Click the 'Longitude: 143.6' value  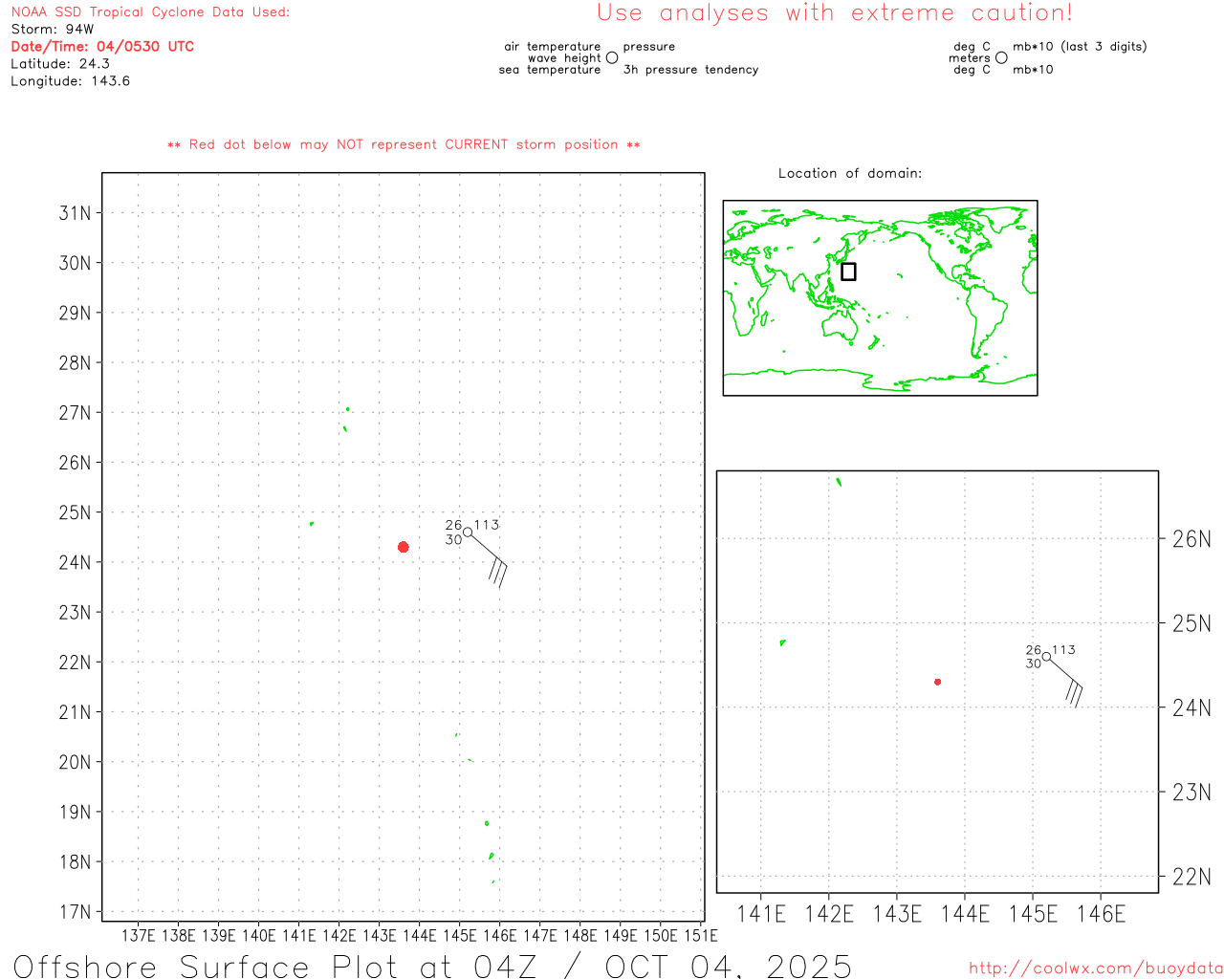(x=70, y=81)
